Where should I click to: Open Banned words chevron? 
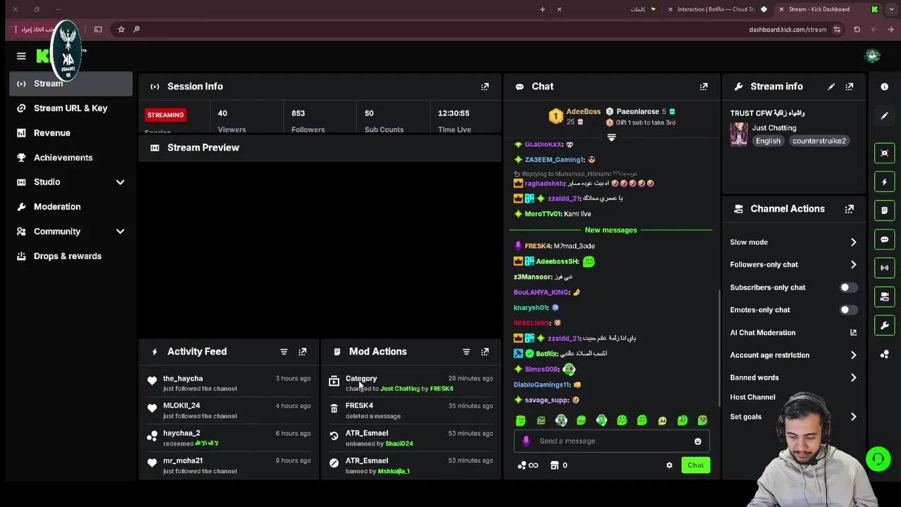click(853, 377)
